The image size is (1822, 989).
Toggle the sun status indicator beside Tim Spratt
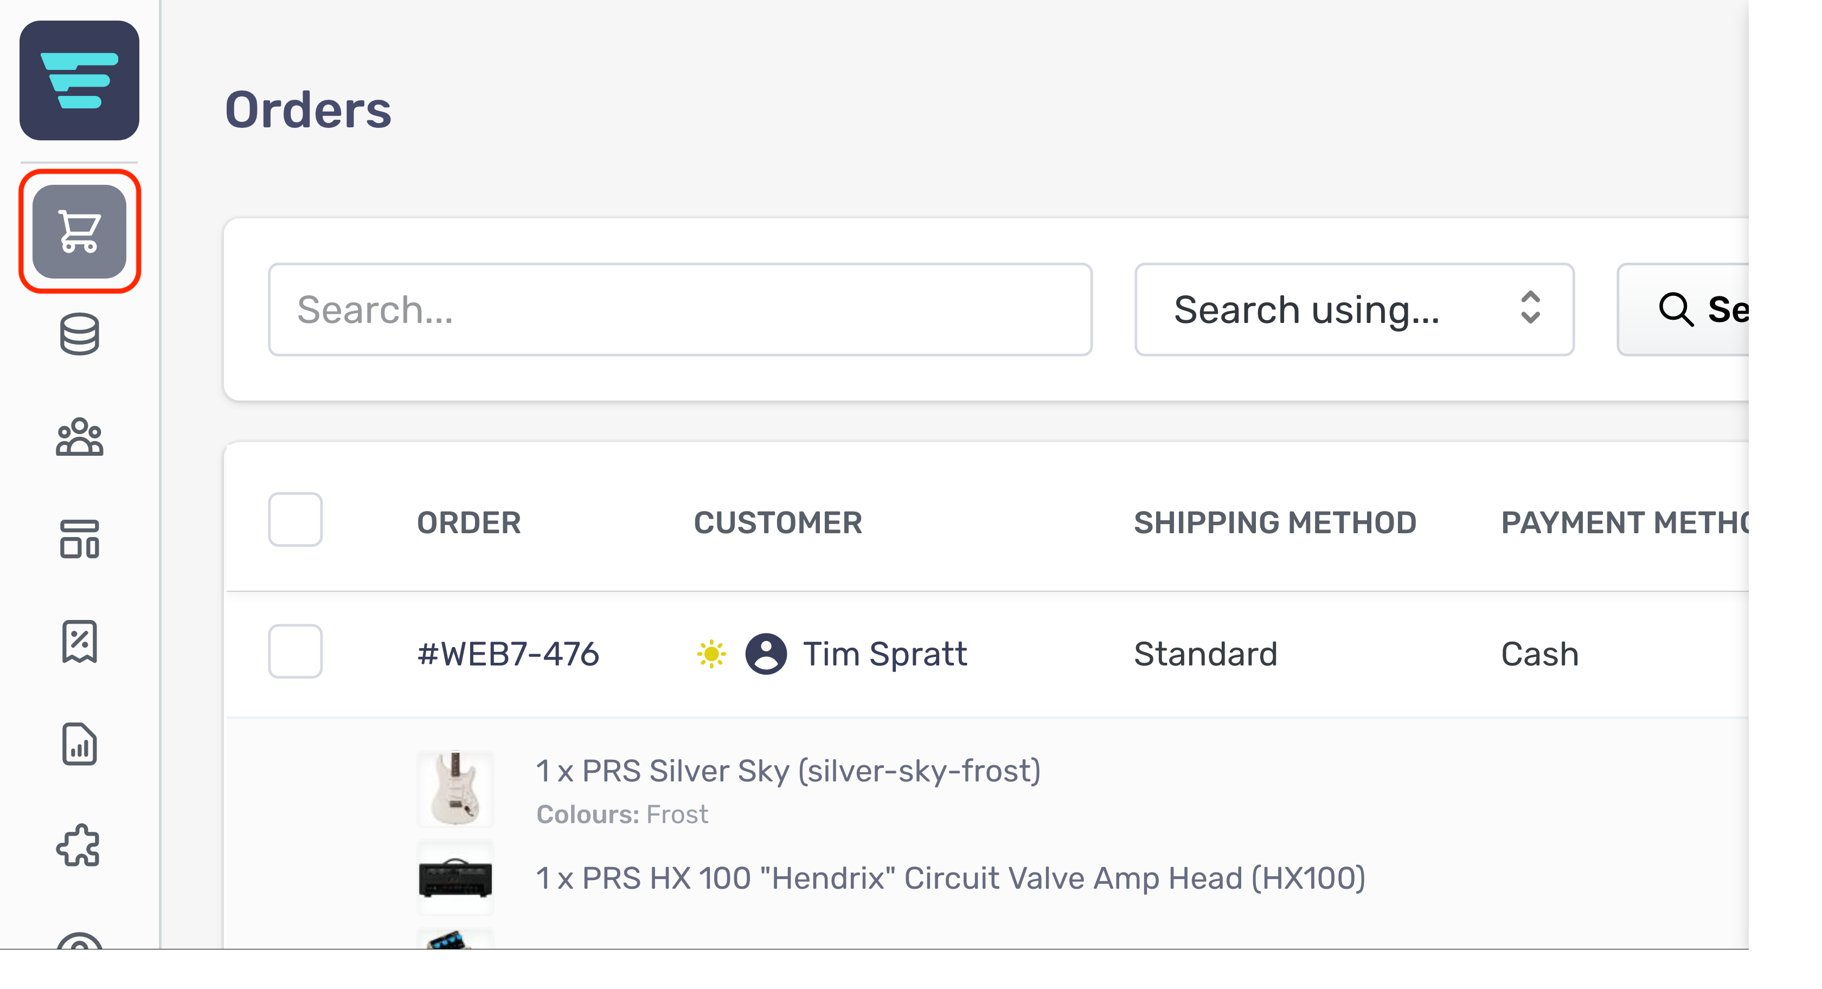point(711,654)
